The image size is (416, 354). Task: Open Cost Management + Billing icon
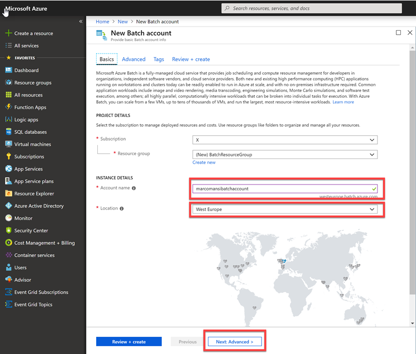[x=8, y=243]
